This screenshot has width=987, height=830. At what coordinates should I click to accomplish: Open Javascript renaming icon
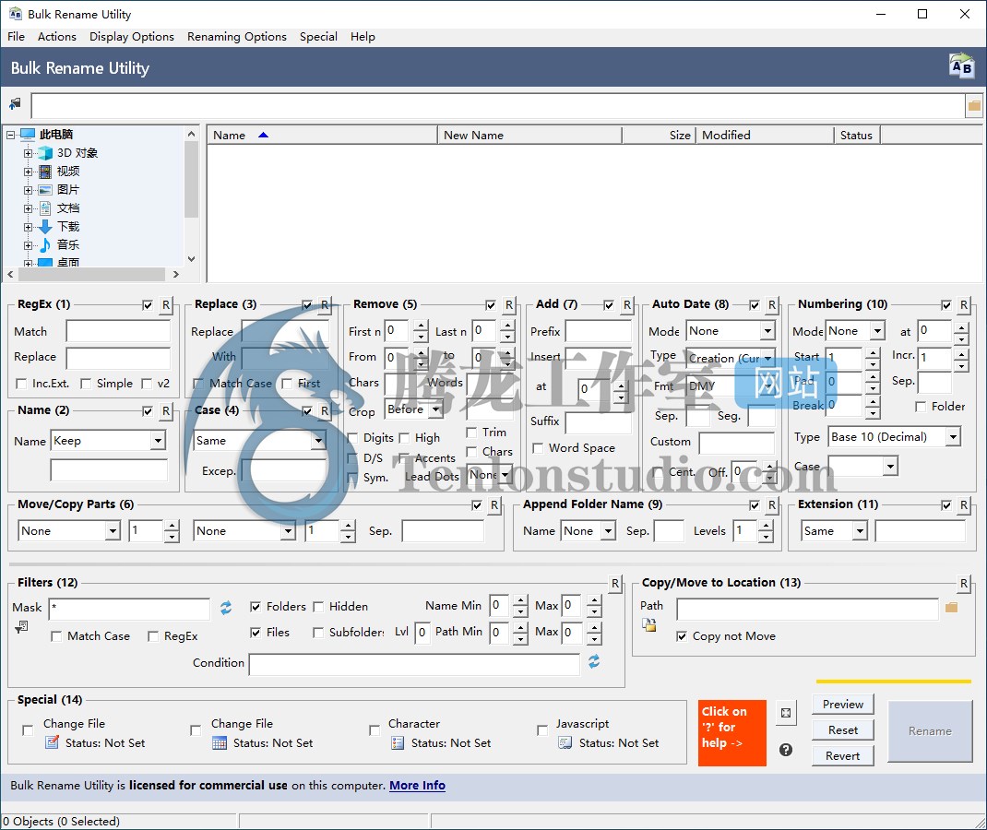(x=565, y=742)
